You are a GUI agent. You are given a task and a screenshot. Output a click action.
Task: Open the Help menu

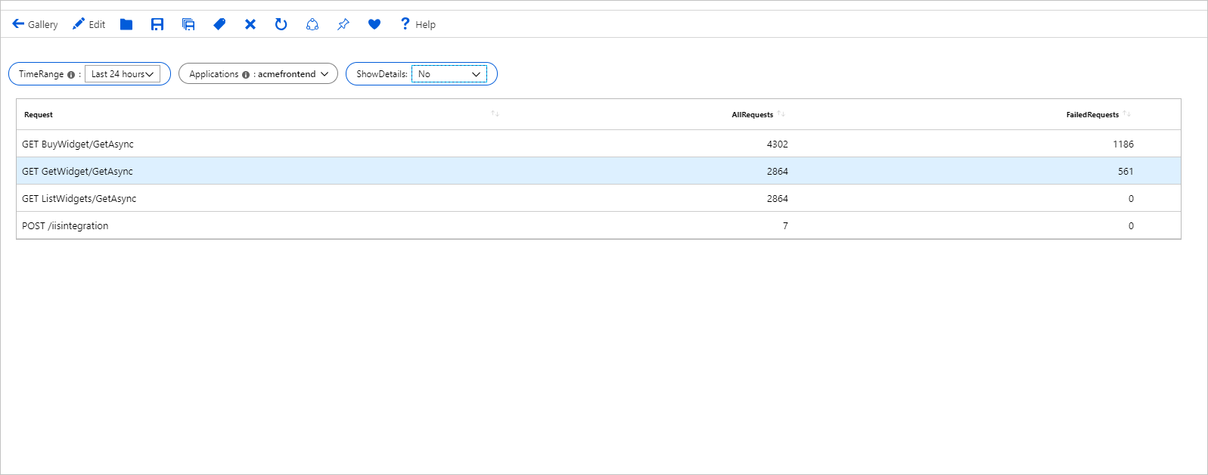[x=418, y=24]
